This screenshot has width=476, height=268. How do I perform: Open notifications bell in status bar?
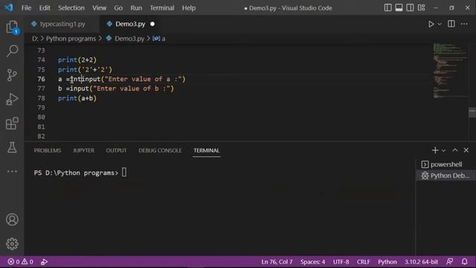[464, 261]
